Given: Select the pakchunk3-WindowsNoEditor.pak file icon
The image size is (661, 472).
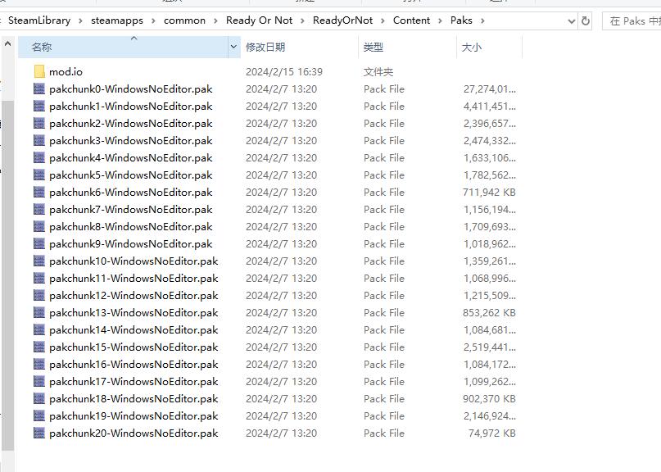Looking at the screenshot, I should (x=39, y=140).
